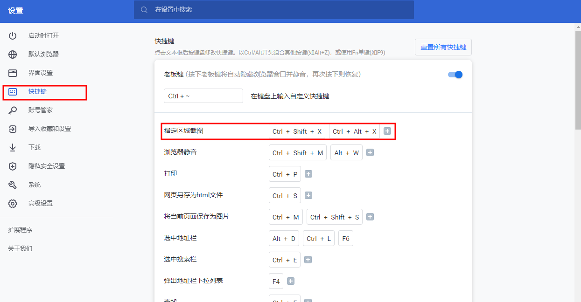This screenshot has width=581, height=302.
Task: Add another shortcut for 弹出地址栏下拉列表
Action: tap(290, 281)
